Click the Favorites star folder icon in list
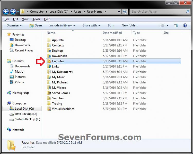This screenshot has width=193, height=154. pyautogui.click(x=49, y=61)
